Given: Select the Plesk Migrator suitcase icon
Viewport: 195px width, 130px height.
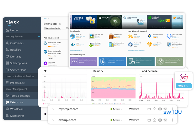Looking at the screenshot, I should [111, 36].
